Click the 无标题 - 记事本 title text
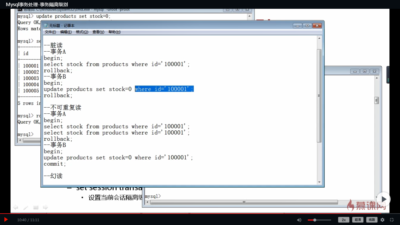The image size is (400, 225). click(62, 26)
